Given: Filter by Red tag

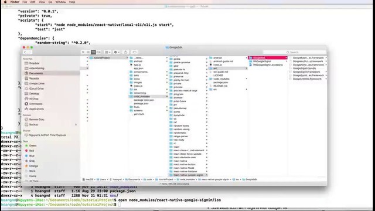Looking at the screenshot, I should pyautogui.click(x=29, y=151).
